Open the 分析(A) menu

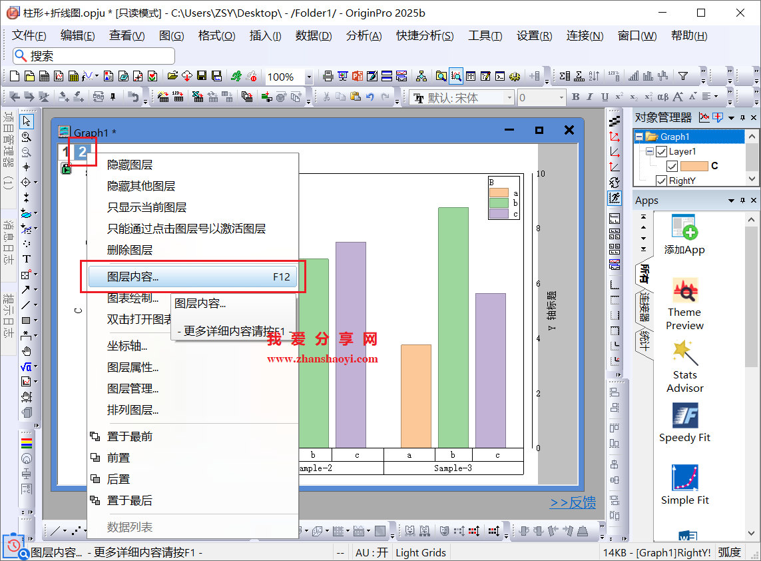click(364, 36)
